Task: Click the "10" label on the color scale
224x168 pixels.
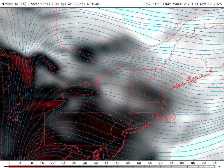Action: (x=31, y=163)
